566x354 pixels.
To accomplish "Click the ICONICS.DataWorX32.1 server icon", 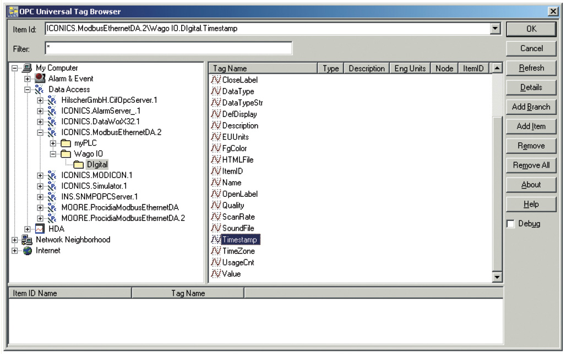I will 53,121.
